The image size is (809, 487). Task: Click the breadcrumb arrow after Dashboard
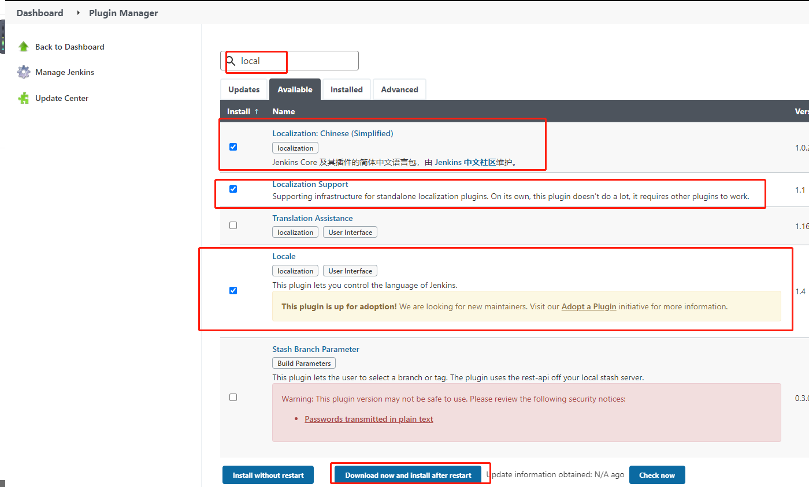pos(78,13)
